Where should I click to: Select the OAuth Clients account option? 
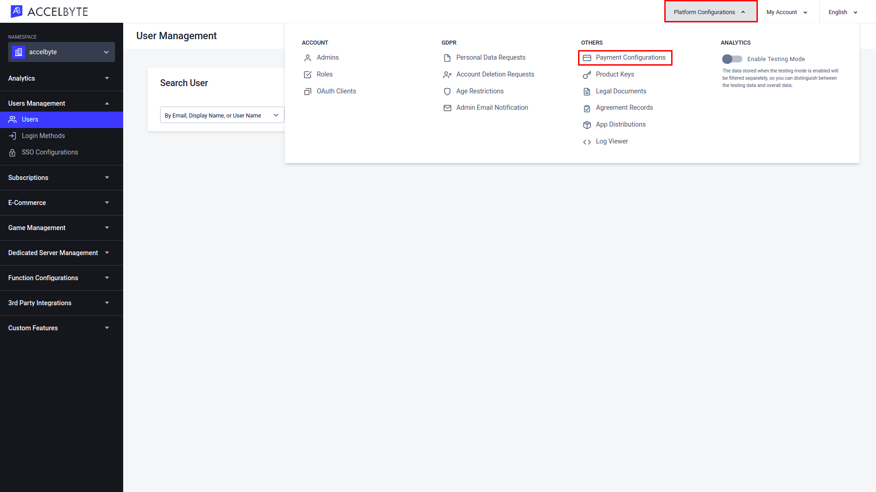point(336,90)
